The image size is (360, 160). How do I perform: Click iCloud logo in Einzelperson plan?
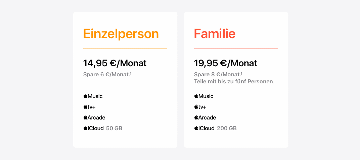(x=94, y=128)
